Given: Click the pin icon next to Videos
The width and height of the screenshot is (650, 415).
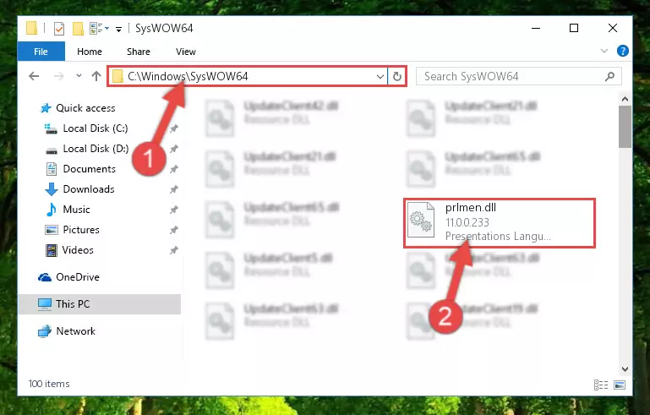Looking at the screenshot, I should click(173, 250).
